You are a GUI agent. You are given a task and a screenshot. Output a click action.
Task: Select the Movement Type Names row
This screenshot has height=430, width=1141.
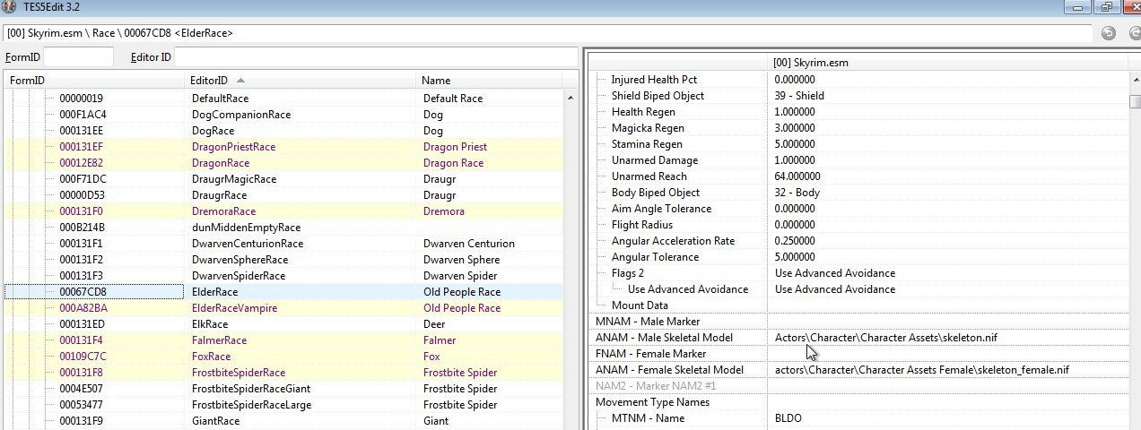(x=858, y=402)
